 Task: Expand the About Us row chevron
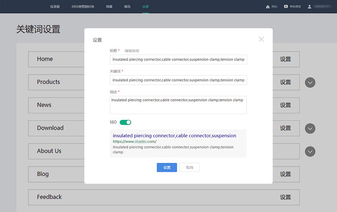pos(310,151)
